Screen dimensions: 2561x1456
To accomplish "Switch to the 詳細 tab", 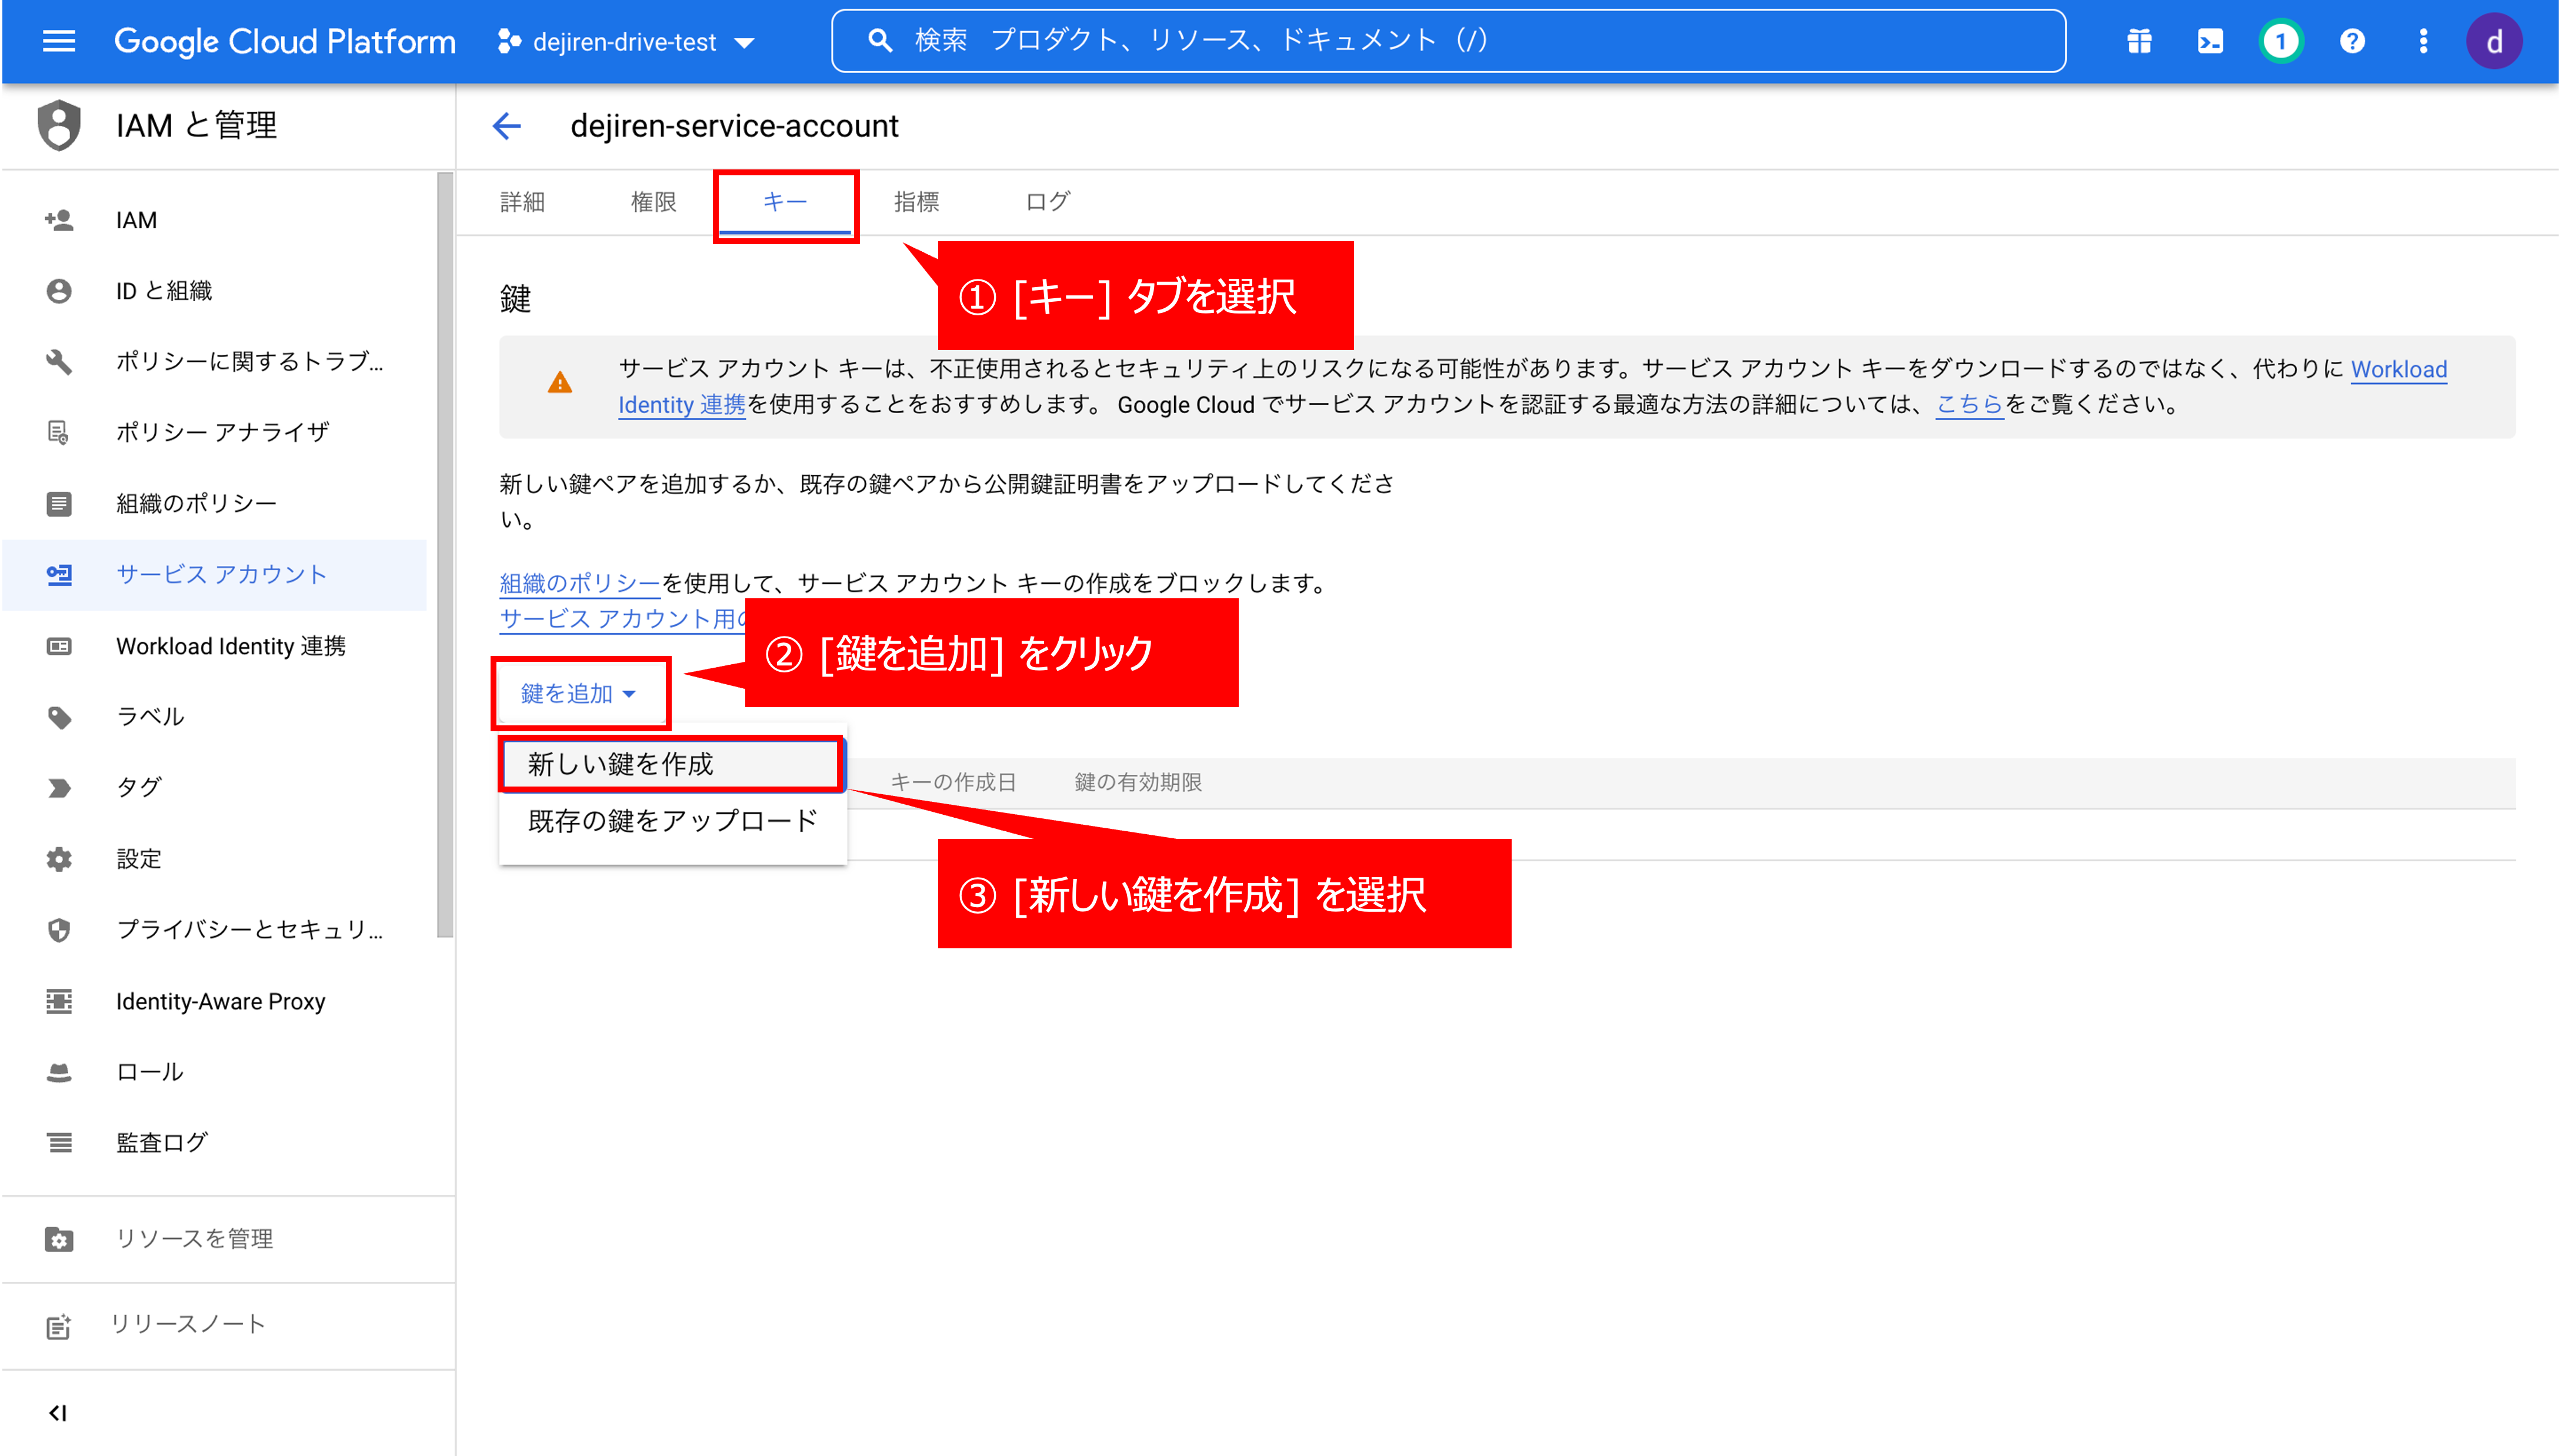I will click(522, 202).
